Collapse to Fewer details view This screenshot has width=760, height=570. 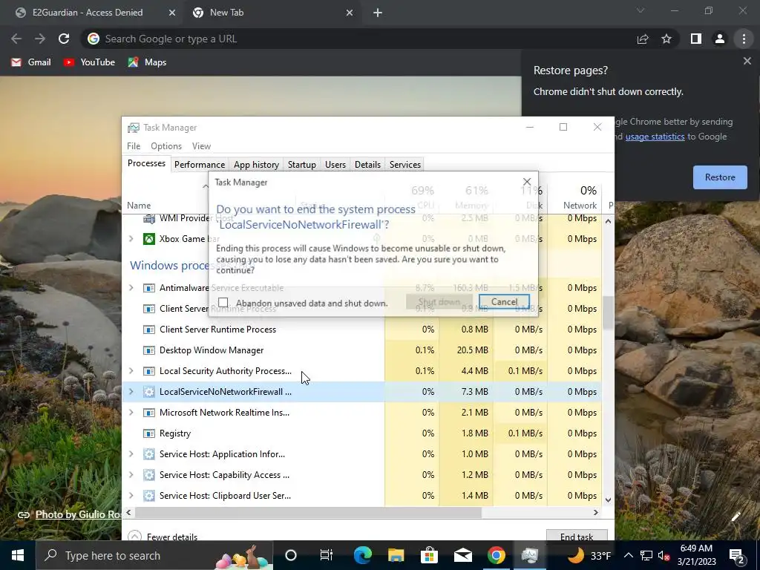tap(163, 537)
